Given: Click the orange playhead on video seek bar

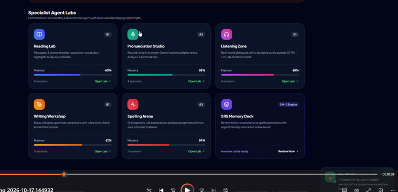Looking at the screenshot, I should coord(64,174).
